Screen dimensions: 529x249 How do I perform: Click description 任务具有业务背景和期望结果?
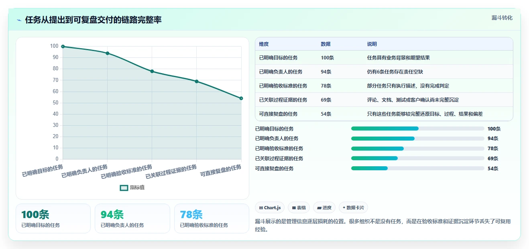(399, 58)
